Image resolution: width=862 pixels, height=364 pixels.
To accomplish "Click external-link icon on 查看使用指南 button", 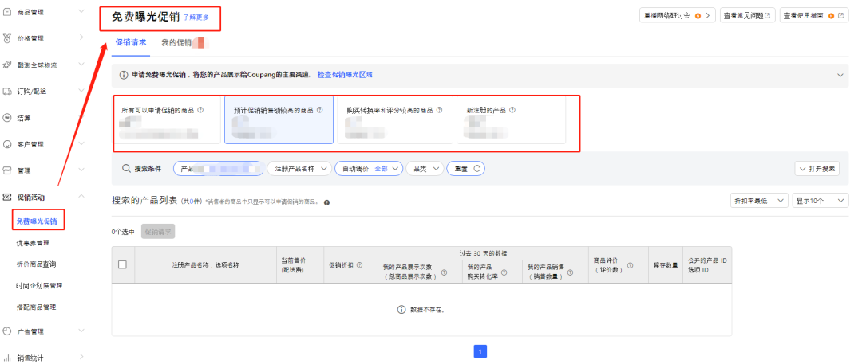I will pyautogui.click(x=840, y=16).
